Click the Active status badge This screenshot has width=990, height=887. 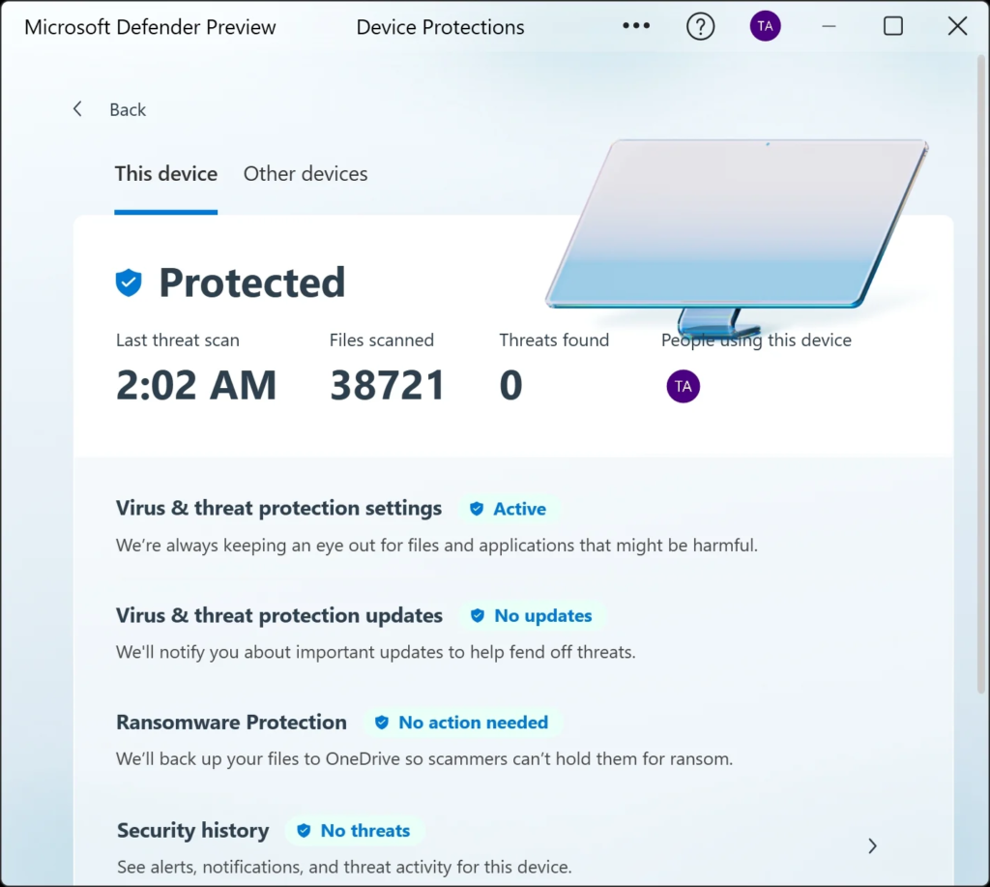tap(509, 509)
